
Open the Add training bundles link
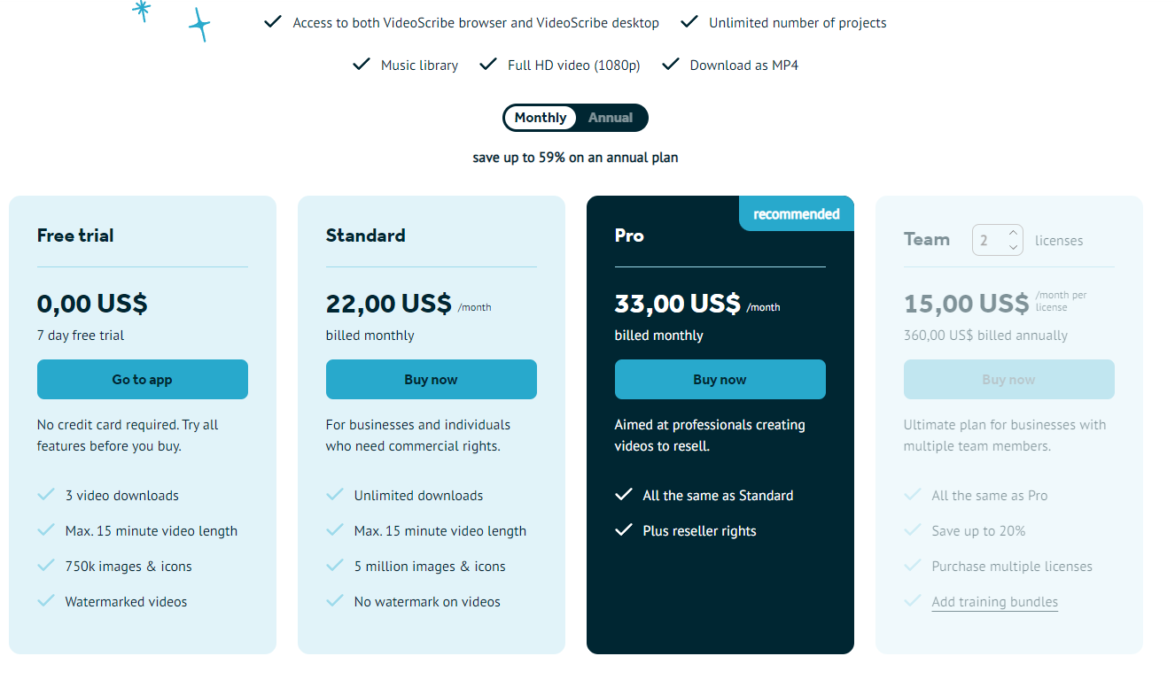[x=994, y=602]
